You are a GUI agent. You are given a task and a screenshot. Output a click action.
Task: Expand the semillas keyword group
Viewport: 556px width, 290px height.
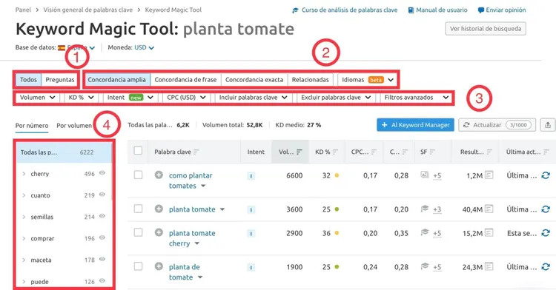[x=24, y=217]
